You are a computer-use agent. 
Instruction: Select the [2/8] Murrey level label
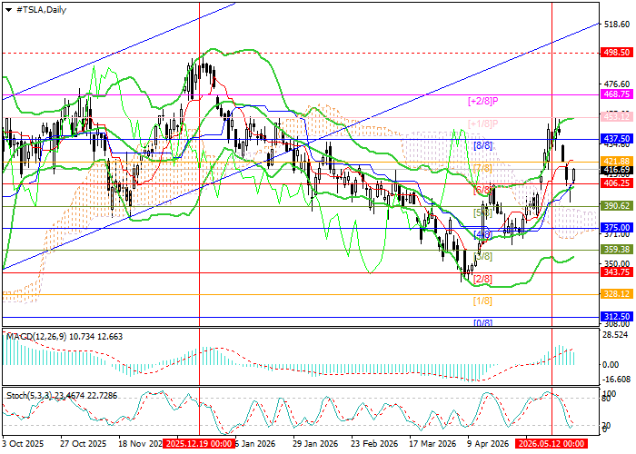(482, 280)
